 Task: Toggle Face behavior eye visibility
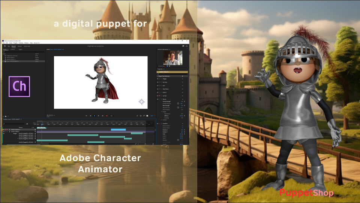[157, 85]
